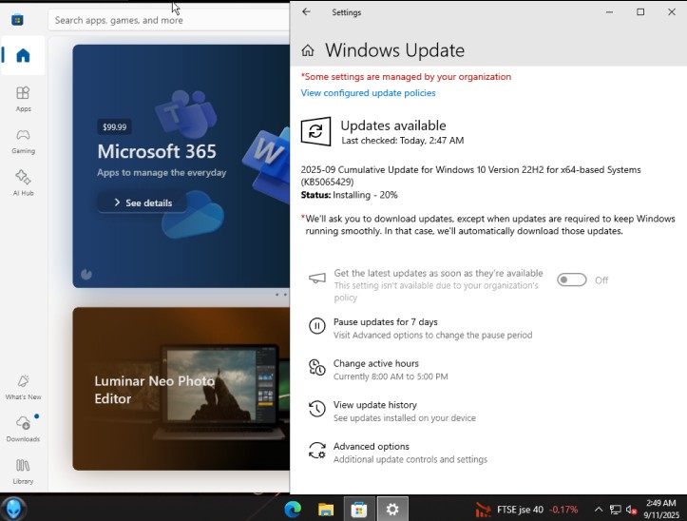Open Downloads in Store sidebar

coord(23,429)
